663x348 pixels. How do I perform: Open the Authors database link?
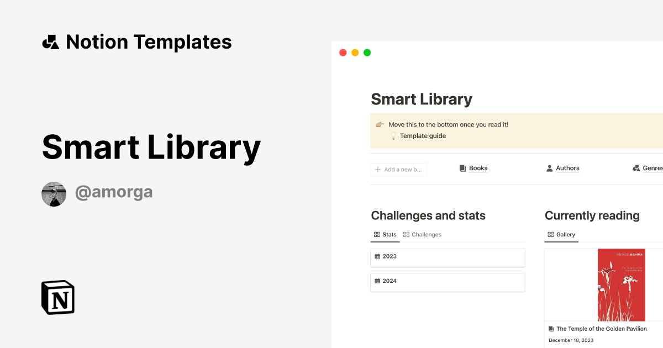pos(567,168)
